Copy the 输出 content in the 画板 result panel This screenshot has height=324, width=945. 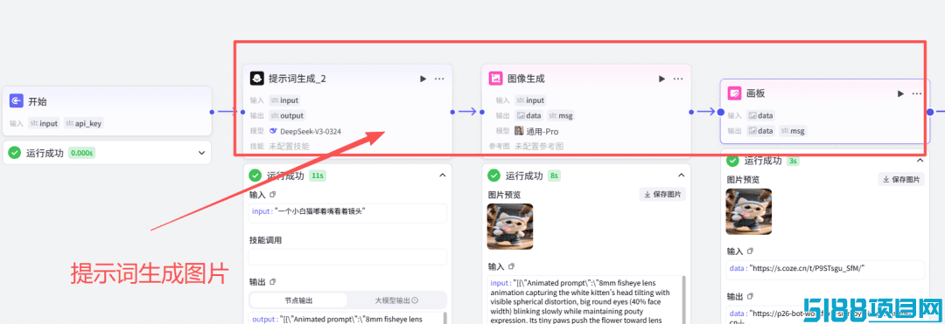point(750,296)
